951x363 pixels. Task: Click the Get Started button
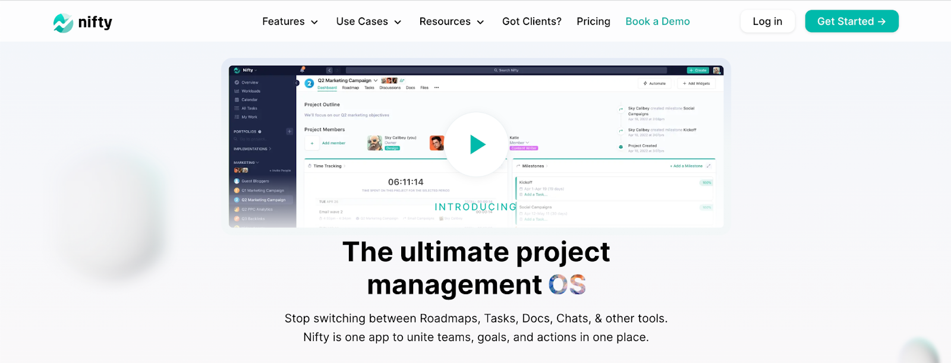pyautogui.click(x=852, y=21)
